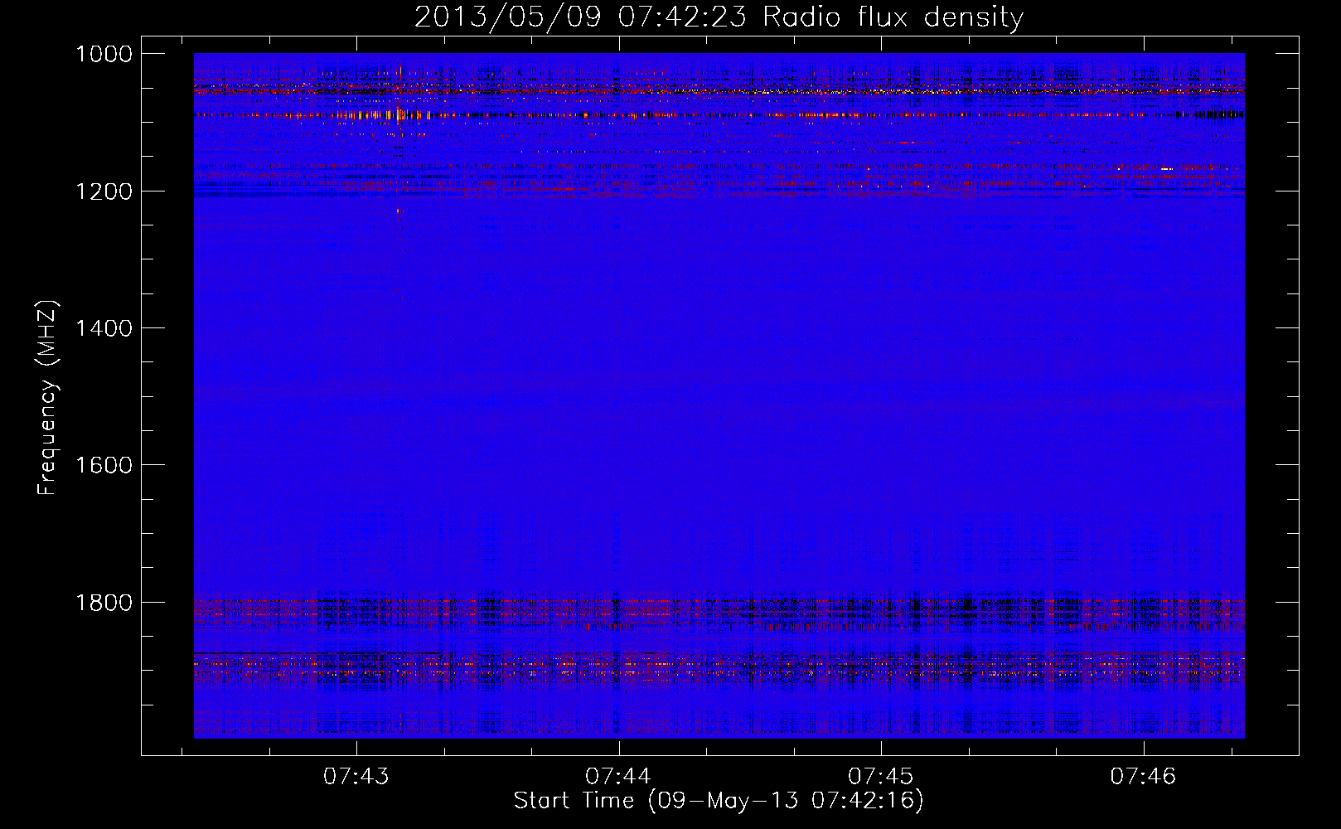Click the 07:44 time tick label

point(618,777)
